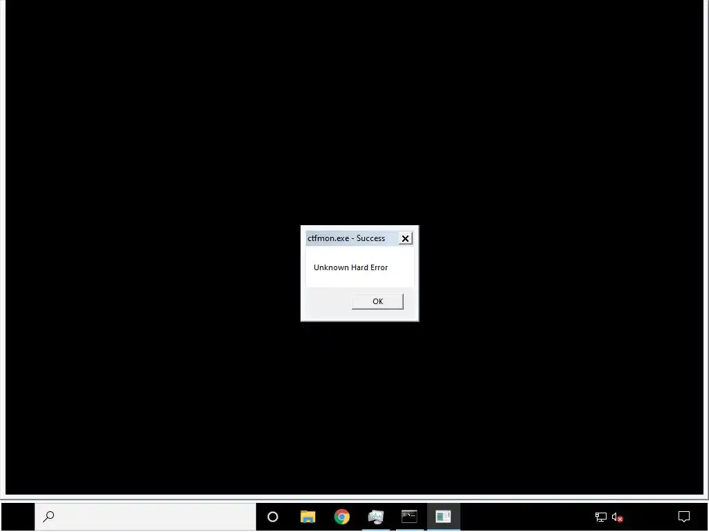Image resolution: width=709 pixels, height=532 pixels.
Task: Open the network status tray icon
Action: 600,517
